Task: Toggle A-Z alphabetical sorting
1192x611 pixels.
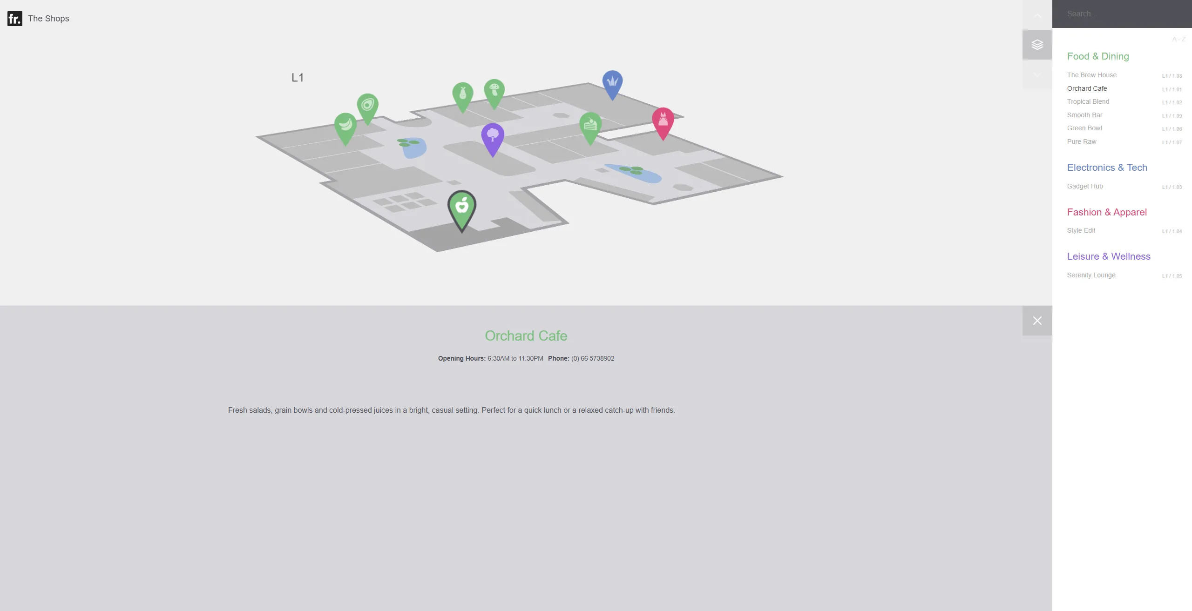Action: (x=1178, y=40)
